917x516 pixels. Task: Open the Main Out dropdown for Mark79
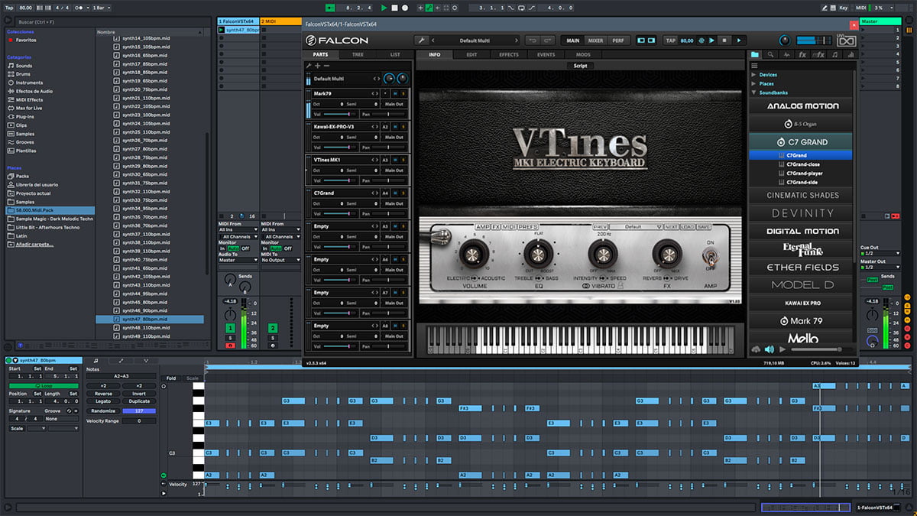click(394, 104)
